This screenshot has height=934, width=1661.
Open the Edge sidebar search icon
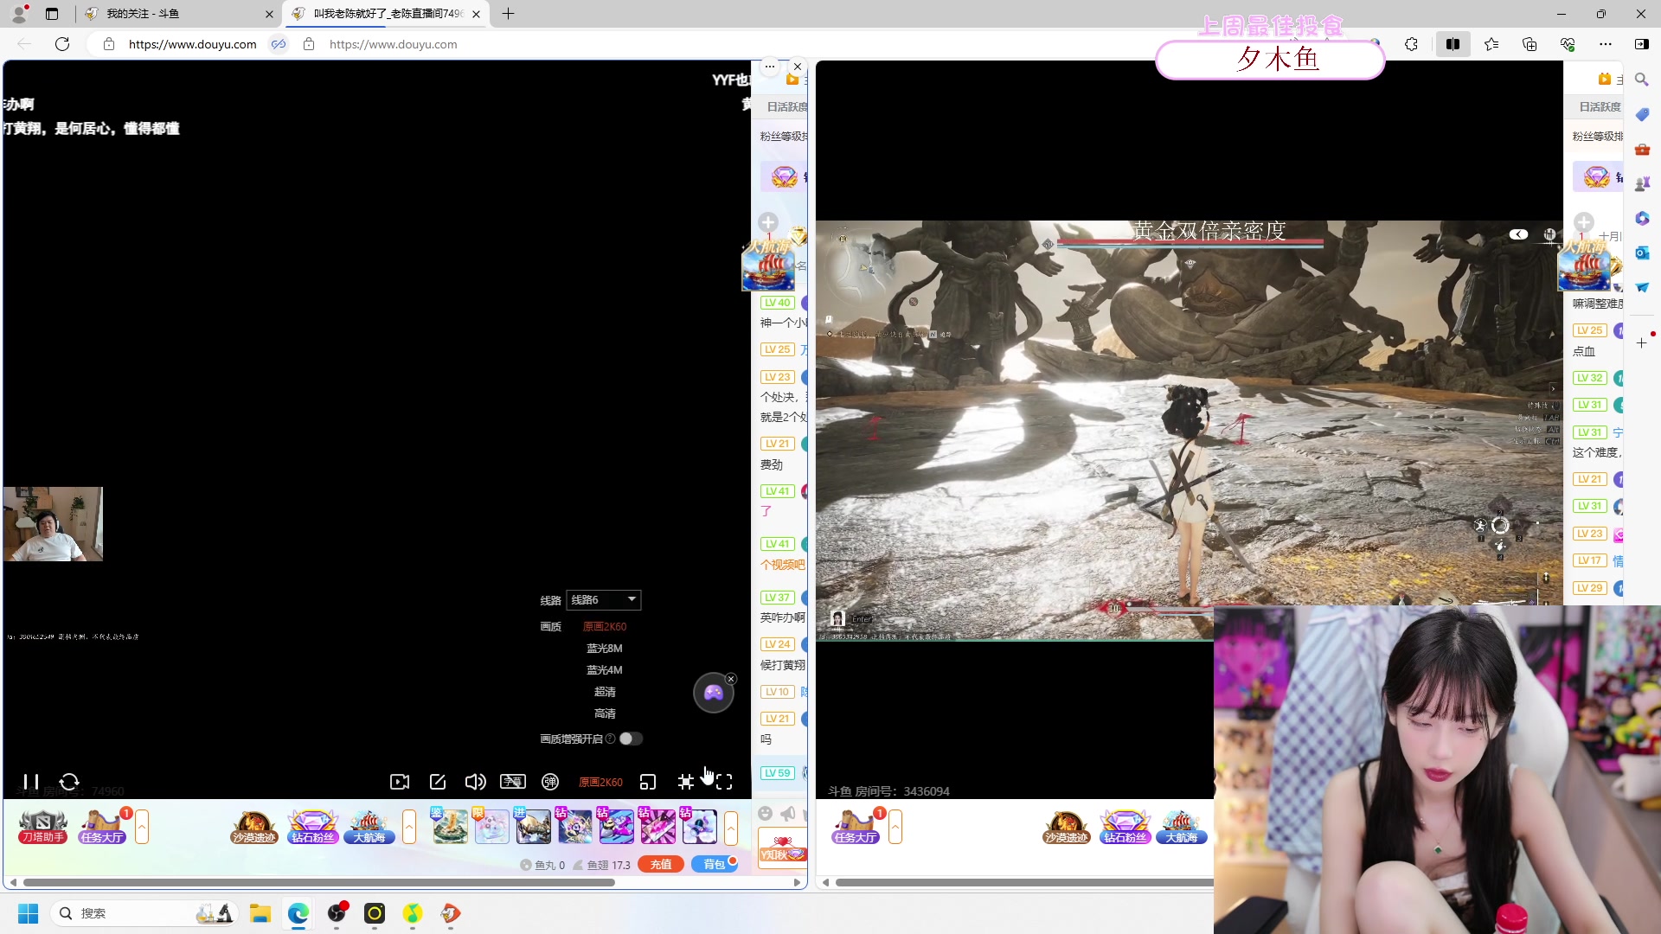point(1642,80)
